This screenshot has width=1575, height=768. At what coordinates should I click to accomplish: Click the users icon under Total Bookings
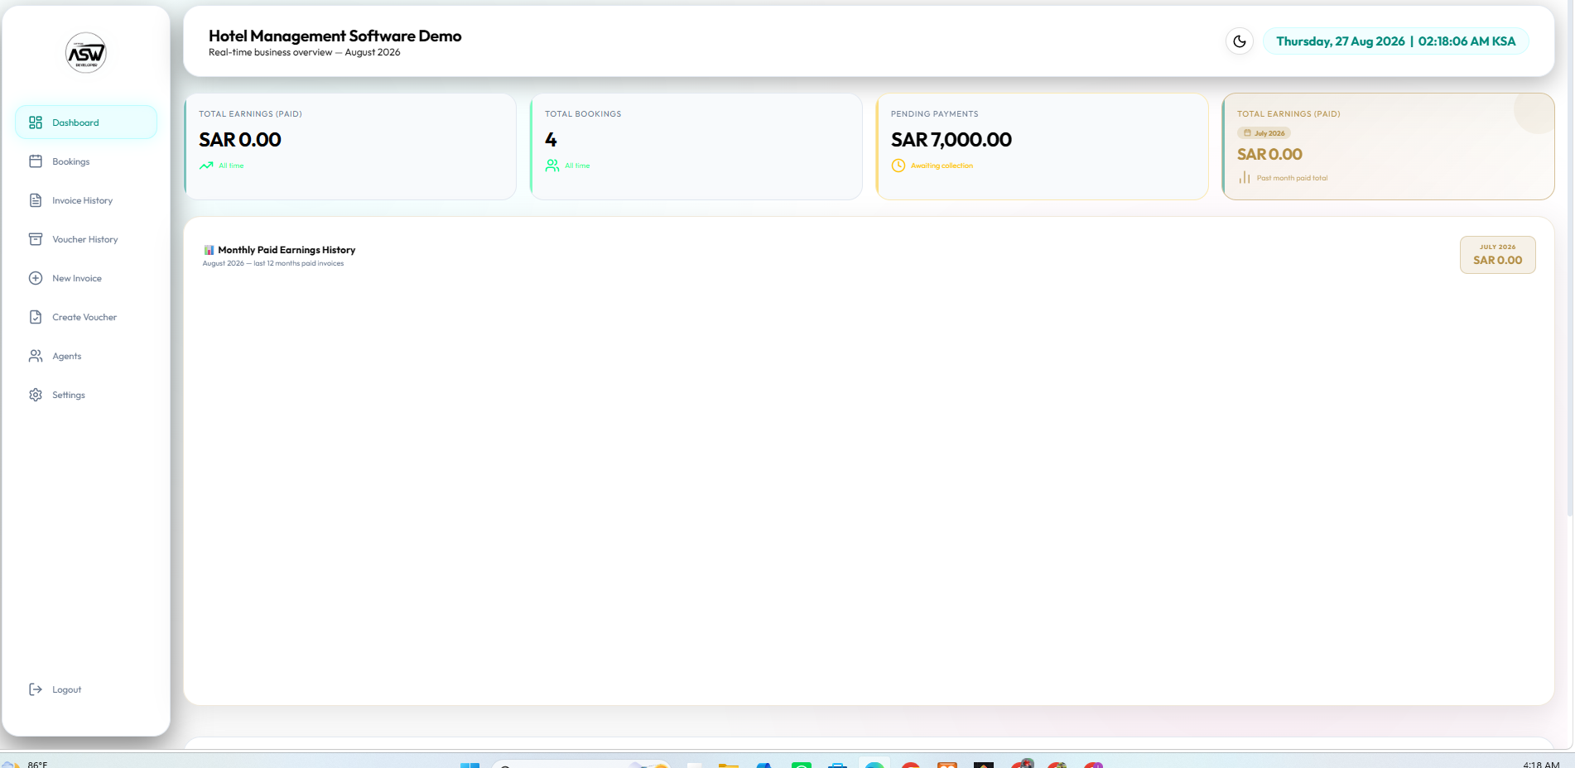(x=552, y=166)
